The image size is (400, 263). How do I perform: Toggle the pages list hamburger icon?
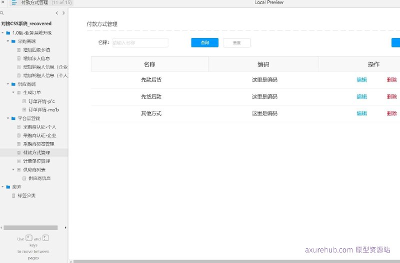14,2
